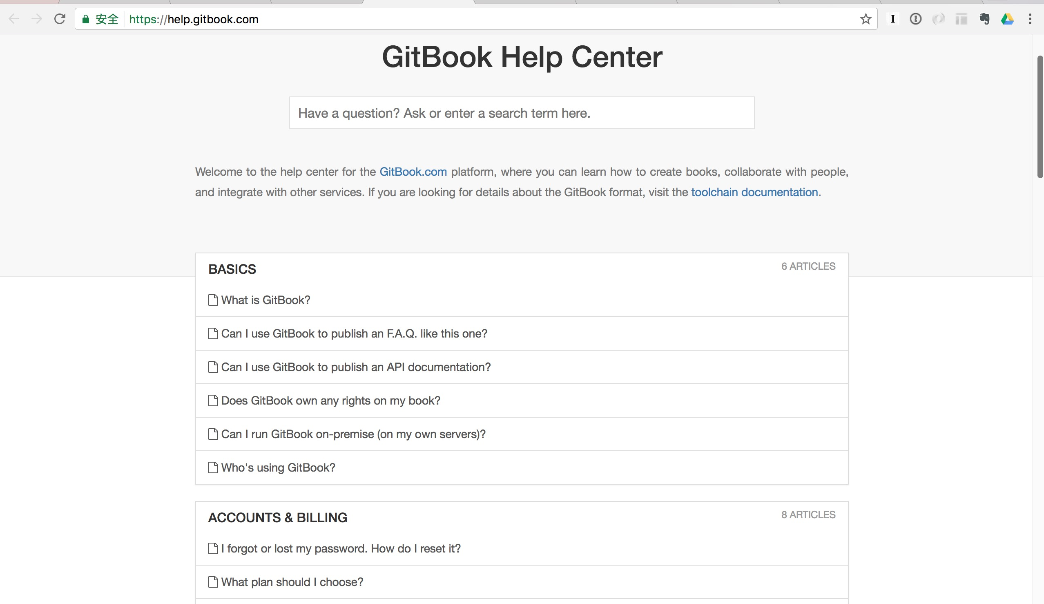Image resolution: width=1044 pixels, height=604 pixels.
Task: Open the forgot password reset article
Action: point(341,549)
